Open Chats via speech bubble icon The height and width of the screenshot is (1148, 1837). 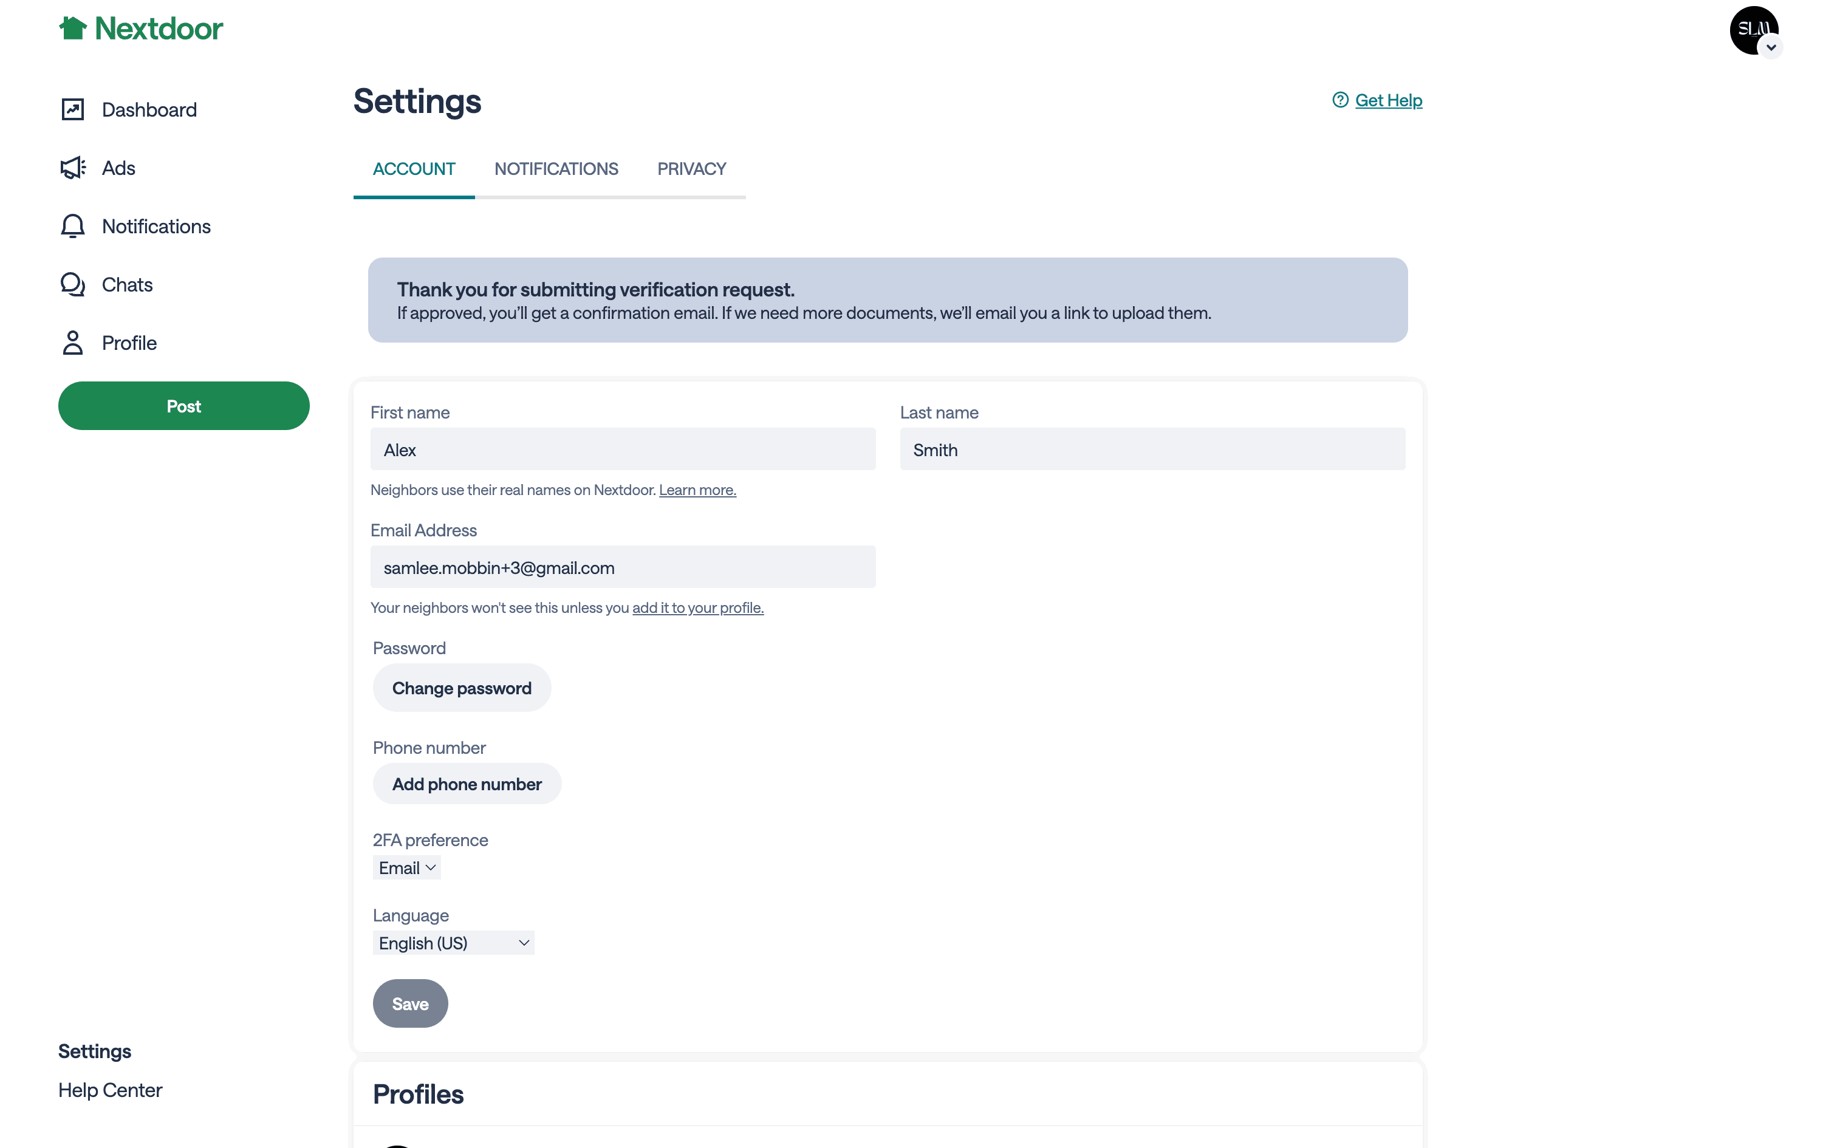tap(73, 285)
